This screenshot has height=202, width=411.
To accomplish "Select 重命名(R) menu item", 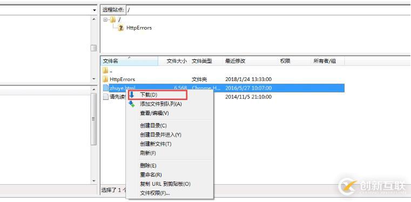I will click(151, 174).
